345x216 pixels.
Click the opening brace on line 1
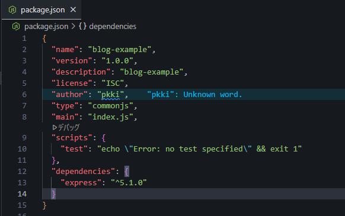(x=44, y=39)
